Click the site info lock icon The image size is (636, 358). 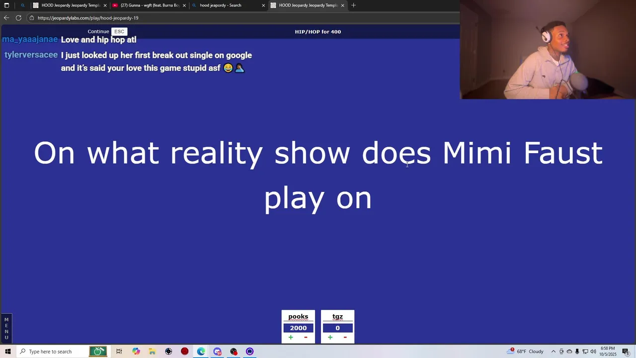[32, 18]
